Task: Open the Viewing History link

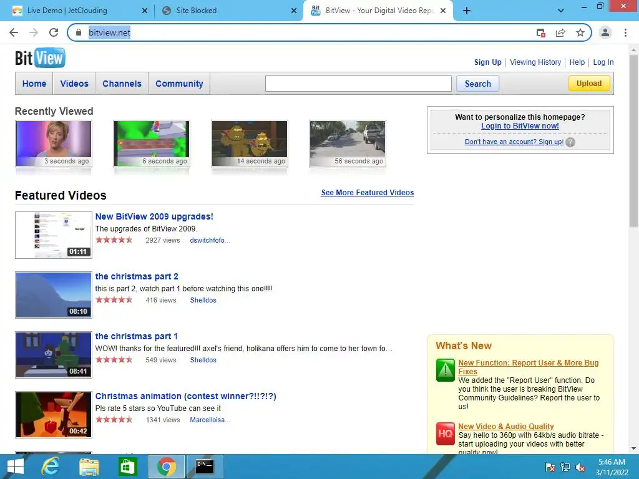Action: pyautogui.click(x=535, y=62)
